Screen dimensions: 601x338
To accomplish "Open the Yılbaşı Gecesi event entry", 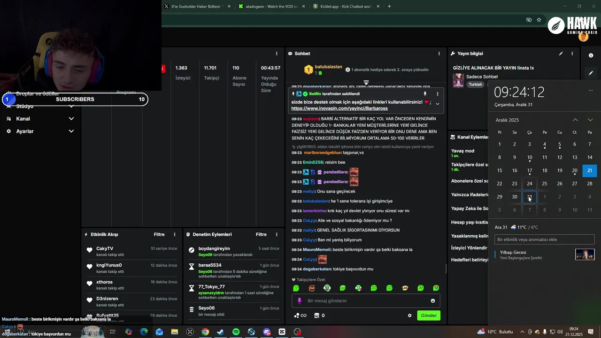I will coord(545,254).
